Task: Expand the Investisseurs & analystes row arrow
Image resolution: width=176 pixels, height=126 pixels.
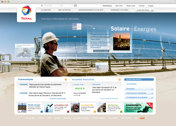Action: [152, 97]
